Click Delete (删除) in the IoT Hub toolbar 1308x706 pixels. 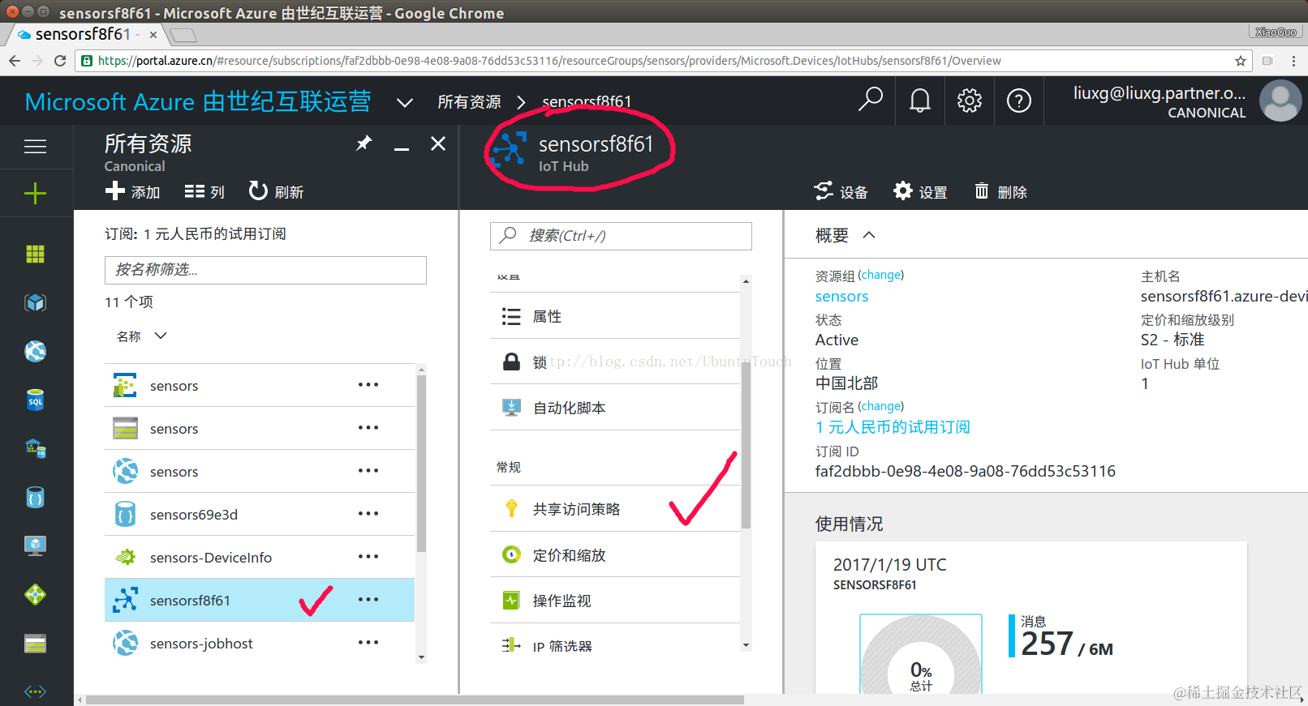point(1000,191)
